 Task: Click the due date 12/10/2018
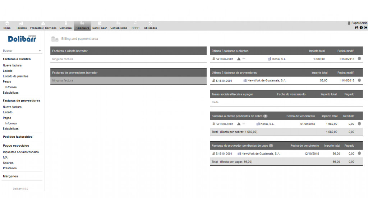coord(312,154)
